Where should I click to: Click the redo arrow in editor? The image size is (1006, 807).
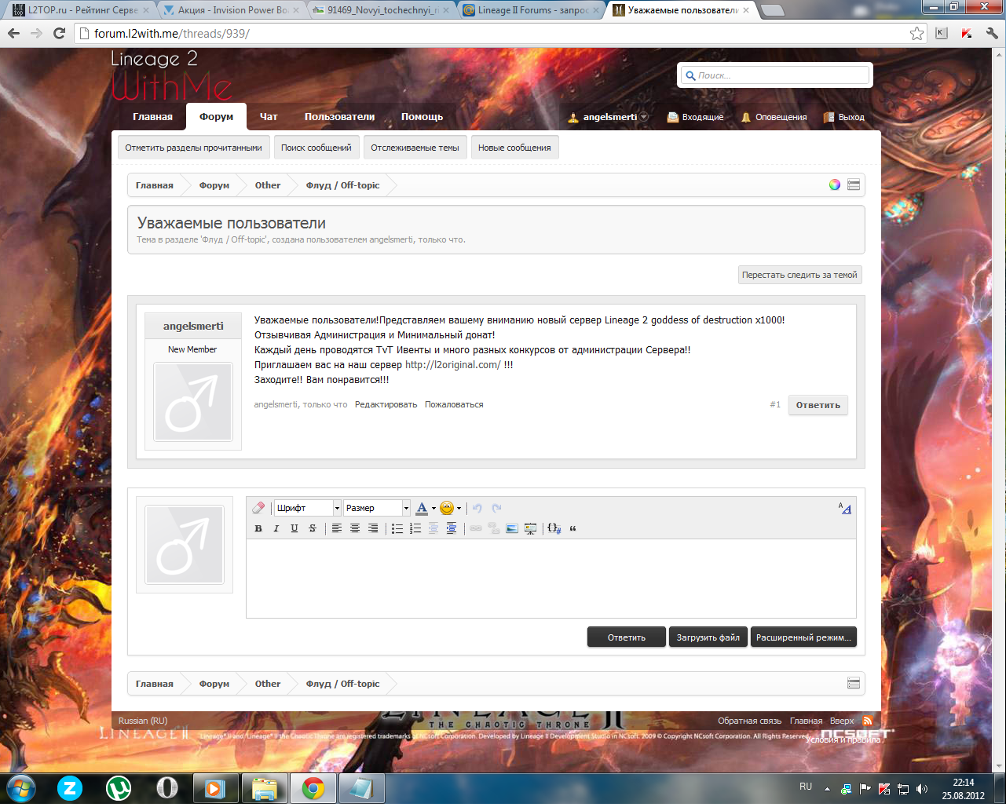pyautogui.click(x=496, y=508)
